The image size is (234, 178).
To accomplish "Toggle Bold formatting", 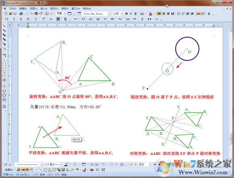I will pyautogui.click(x=127, y=14).
